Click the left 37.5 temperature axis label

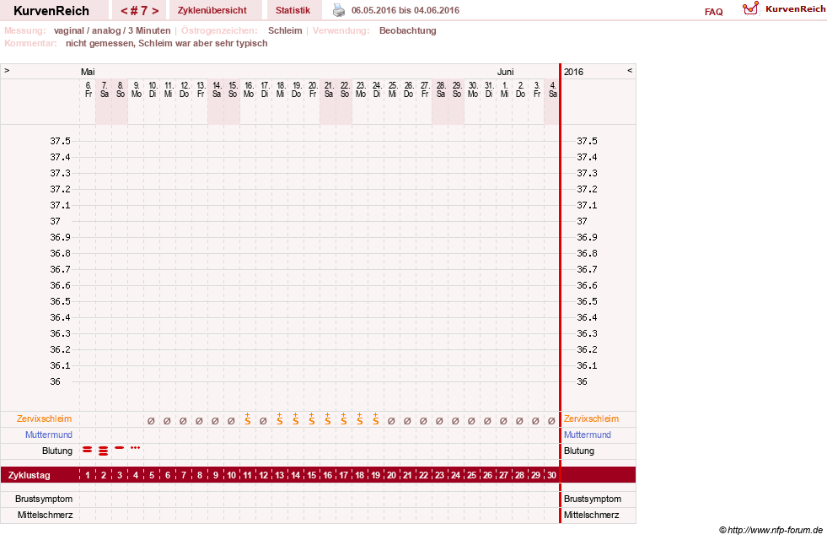coord(60,141)
